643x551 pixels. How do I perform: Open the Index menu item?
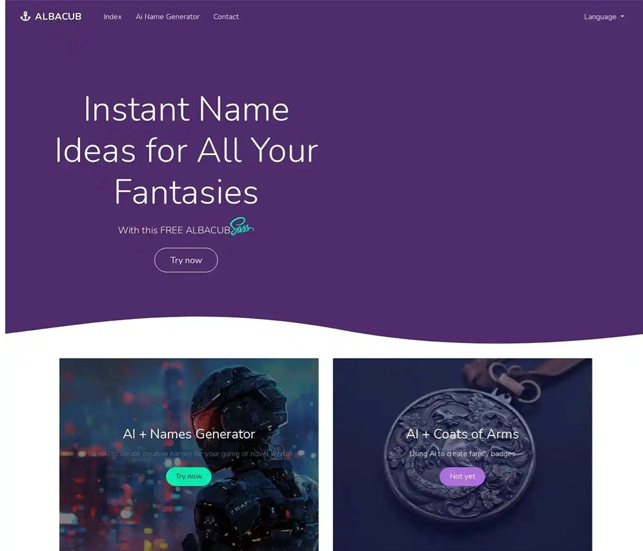(x=112, y=17)
